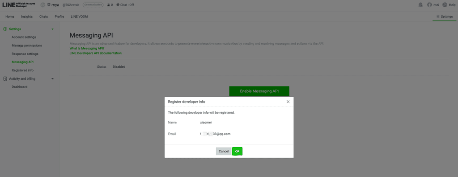Click the Chat : Off label

127,5
